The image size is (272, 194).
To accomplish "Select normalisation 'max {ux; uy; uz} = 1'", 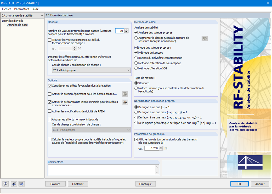I will 136,112.
